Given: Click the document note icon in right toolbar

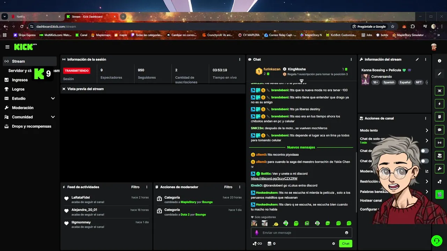Looking at the screenshot, I should point(439,117).
